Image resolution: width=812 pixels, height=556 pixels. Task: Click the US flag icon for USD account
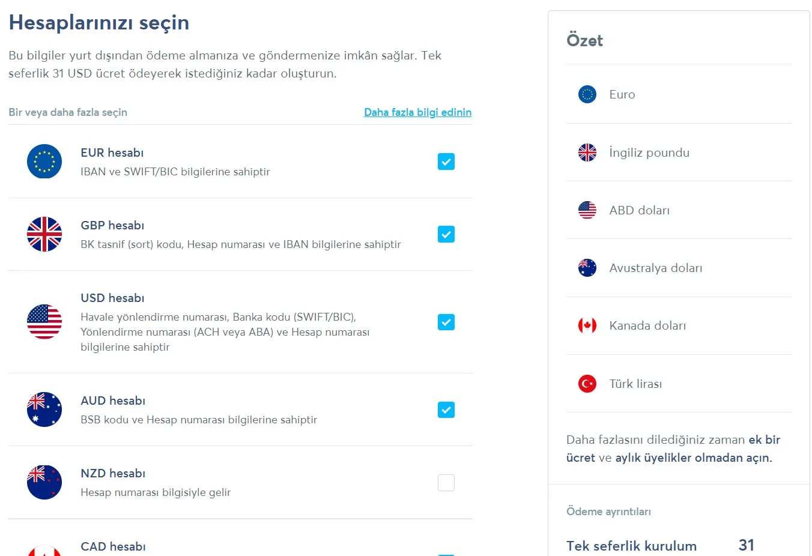pos(44,322)
